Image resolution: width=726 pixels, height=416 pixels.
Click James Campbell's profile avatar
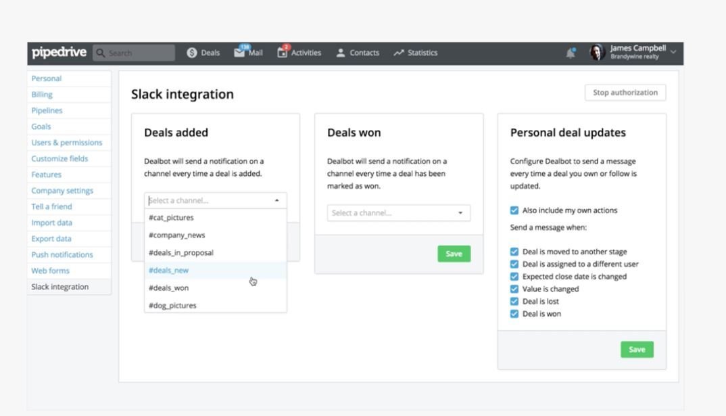(598, 52)
